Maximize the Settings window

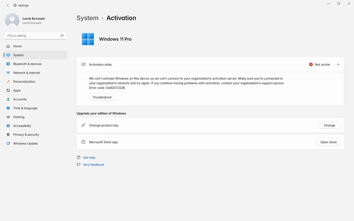click(x=339, y=4)
